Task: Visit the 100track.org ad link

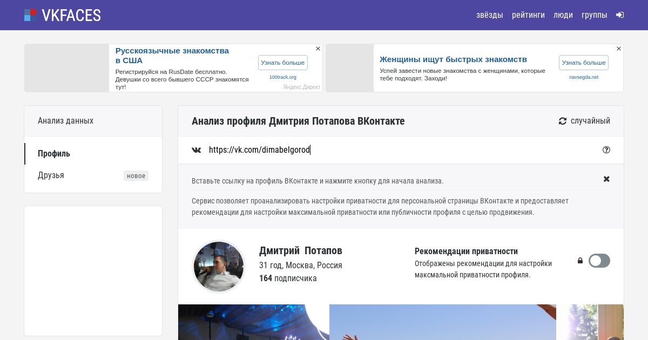Action: (283, 77)
